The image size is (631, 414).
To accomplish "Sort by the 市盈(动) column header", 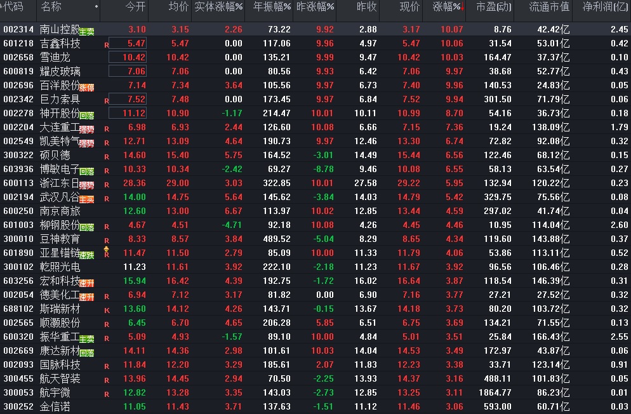I will (494, 7).
